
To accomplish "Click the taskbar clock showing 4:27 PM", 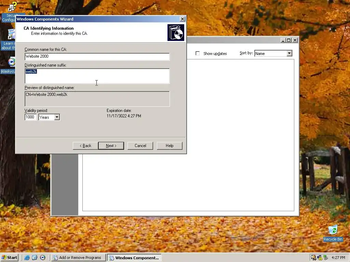I will [x=338, y=258].
